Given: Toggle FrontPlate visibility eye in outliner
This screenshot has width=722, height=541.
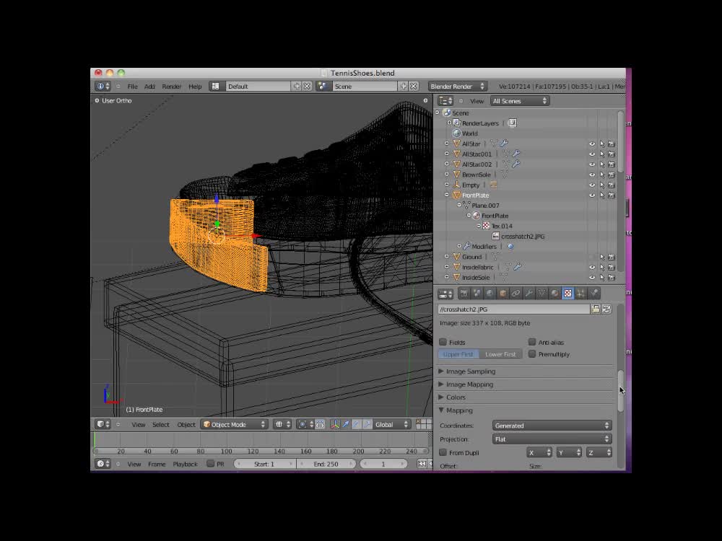Looking at the screenshot, I should pyautogui.click(x=591, y=195).
